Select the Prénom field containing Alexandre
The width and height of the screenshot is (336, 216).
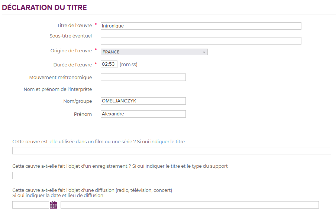pos(143,114)
